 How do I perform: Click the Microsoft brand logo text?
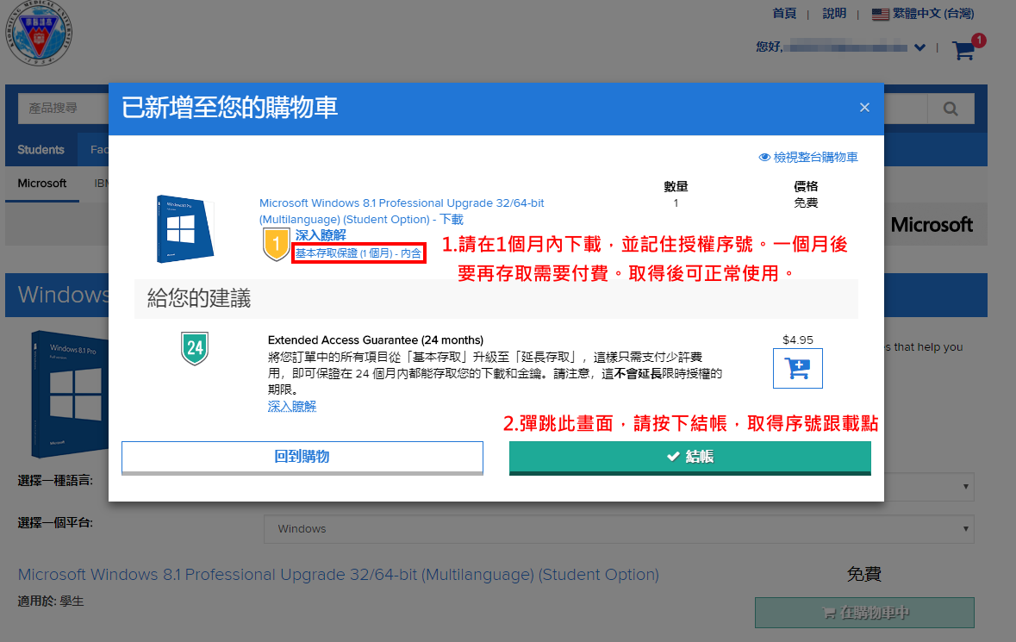(x=932, y=225)
